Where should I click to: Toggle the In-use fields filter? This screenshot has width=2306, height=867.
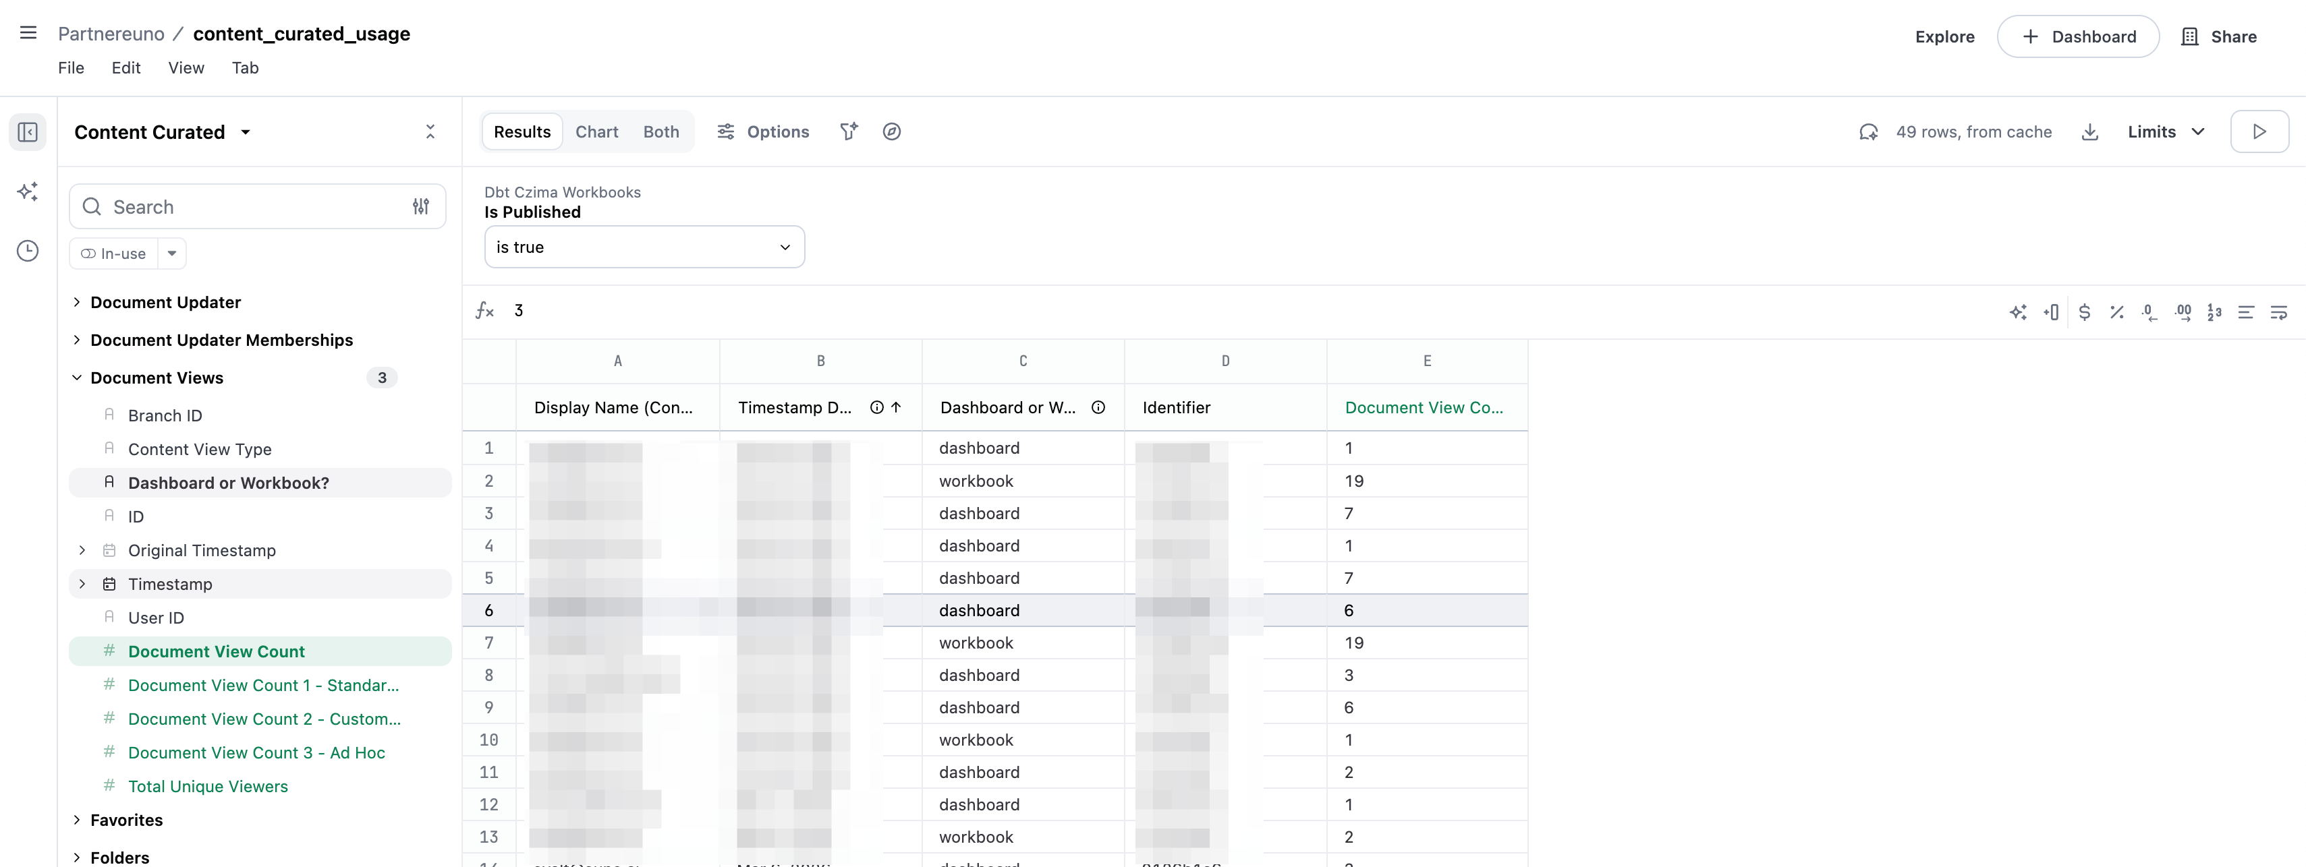tap(114, 253)
